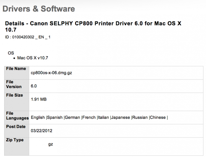Click the 6.0 version value
This screenshot has height=157, width=206.
tap(34, 86)
